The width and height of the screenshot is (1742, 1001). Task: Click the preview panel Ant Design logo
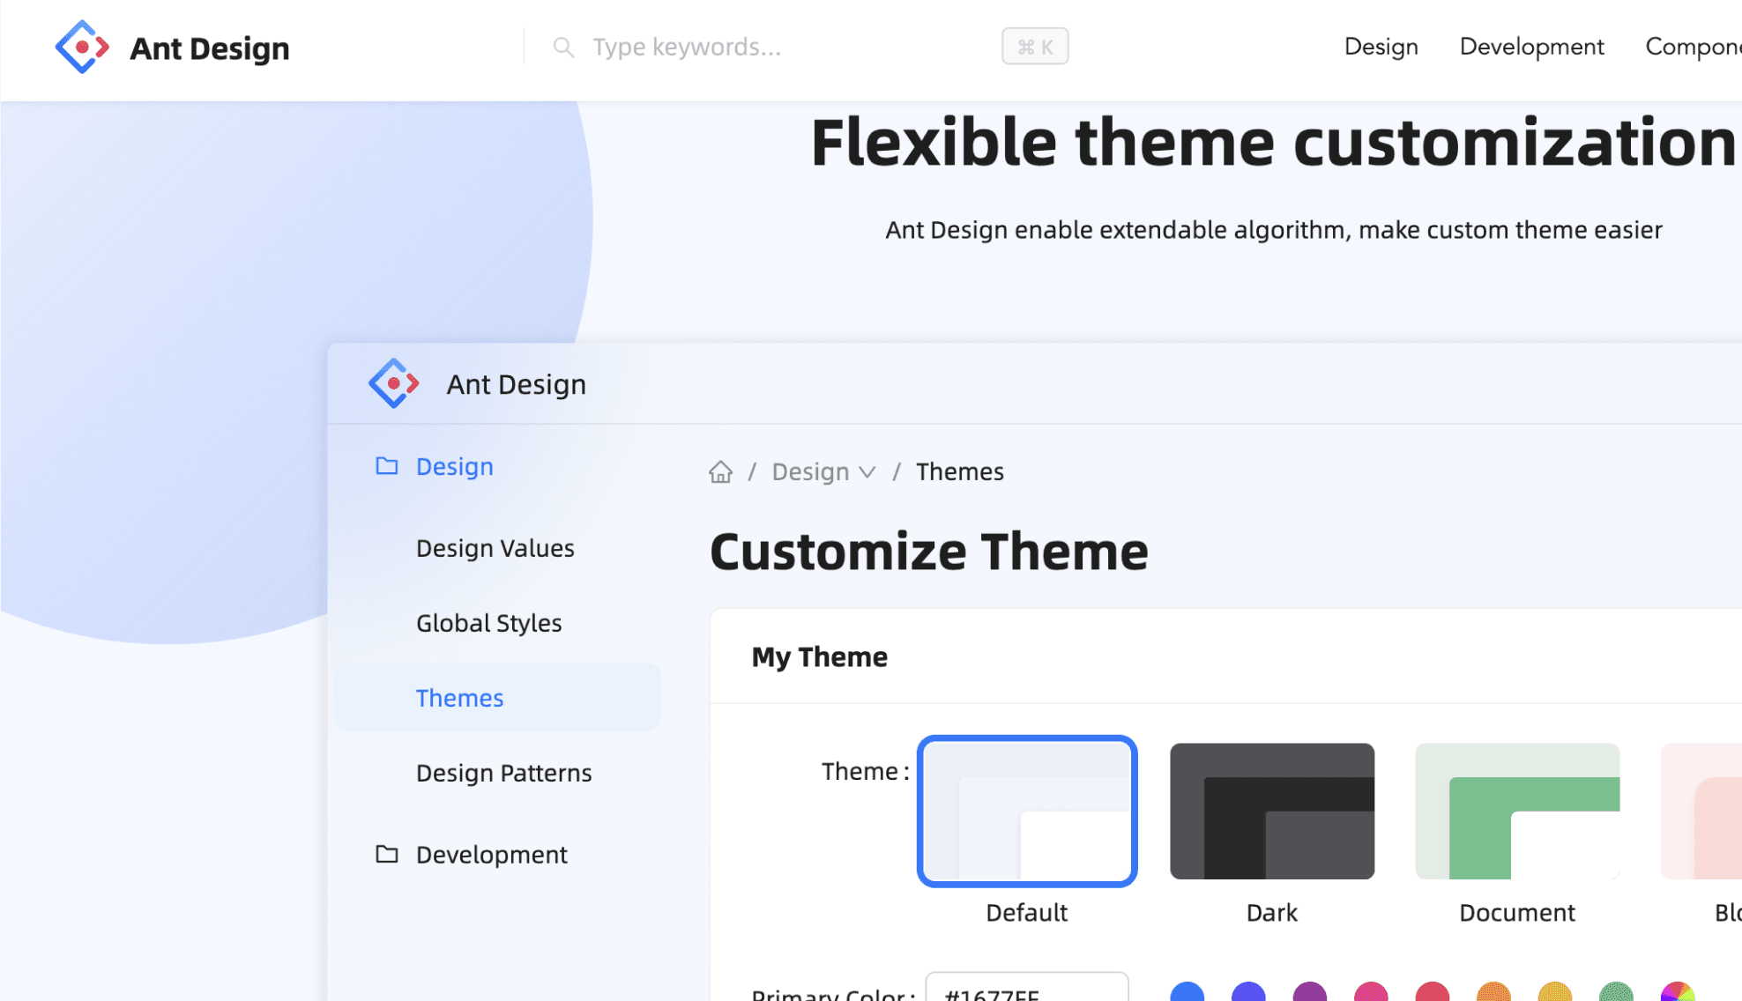[393, 384]
